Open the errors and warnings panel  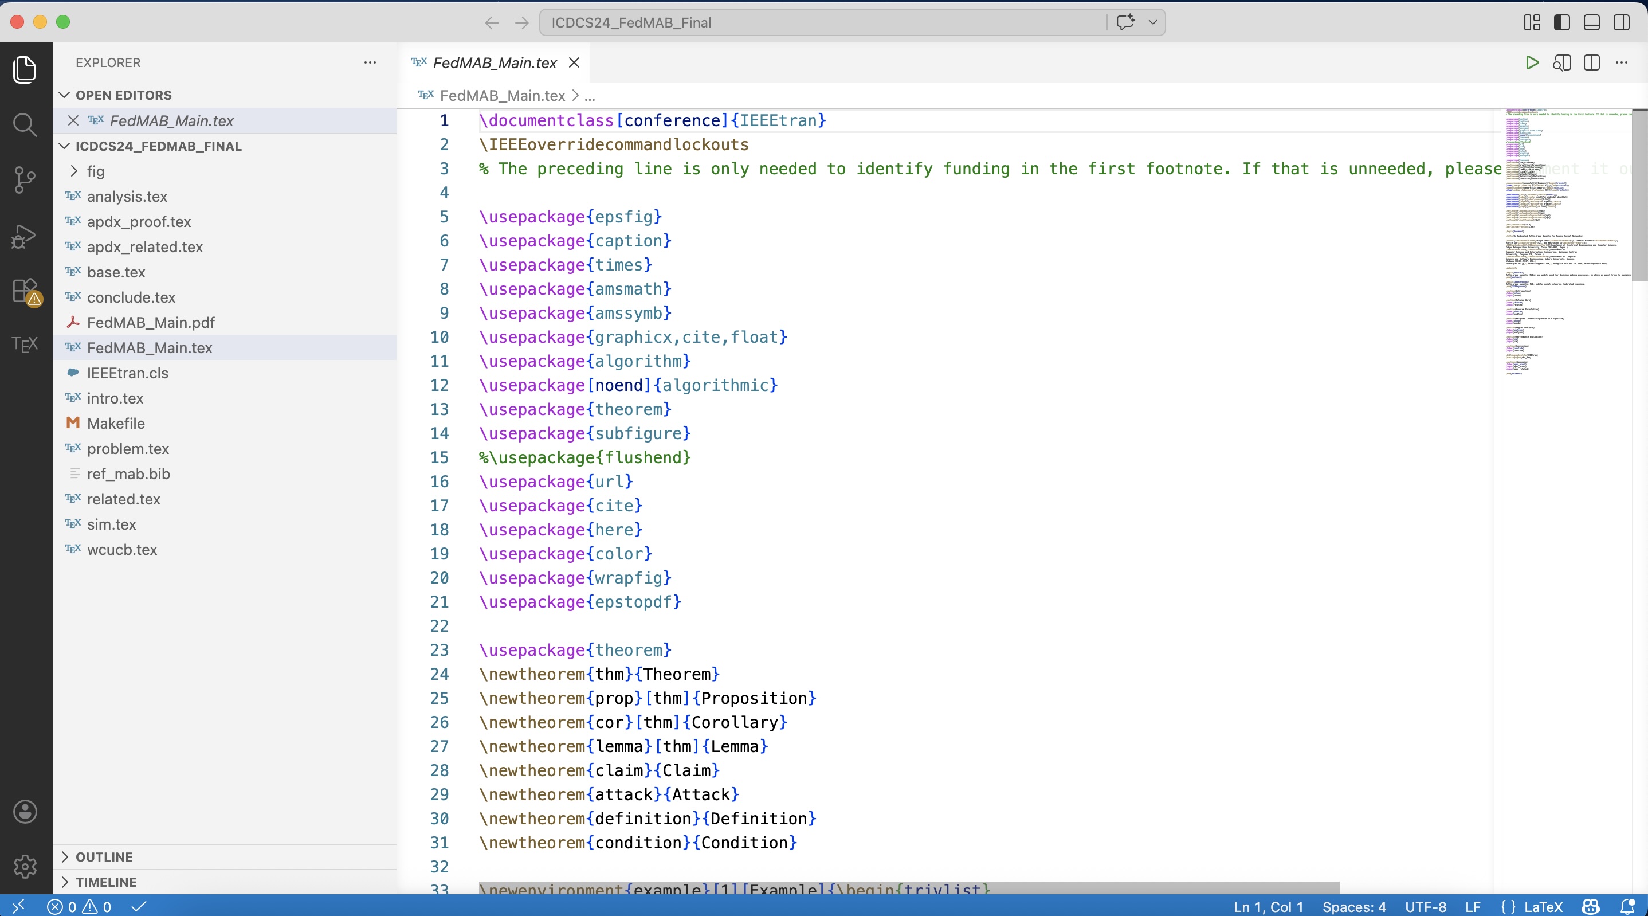(x=79, y=906)
